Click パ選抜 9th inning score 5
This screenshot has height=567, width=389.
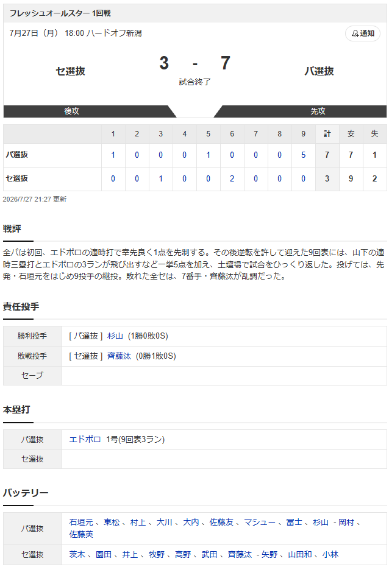click(303, 155)
